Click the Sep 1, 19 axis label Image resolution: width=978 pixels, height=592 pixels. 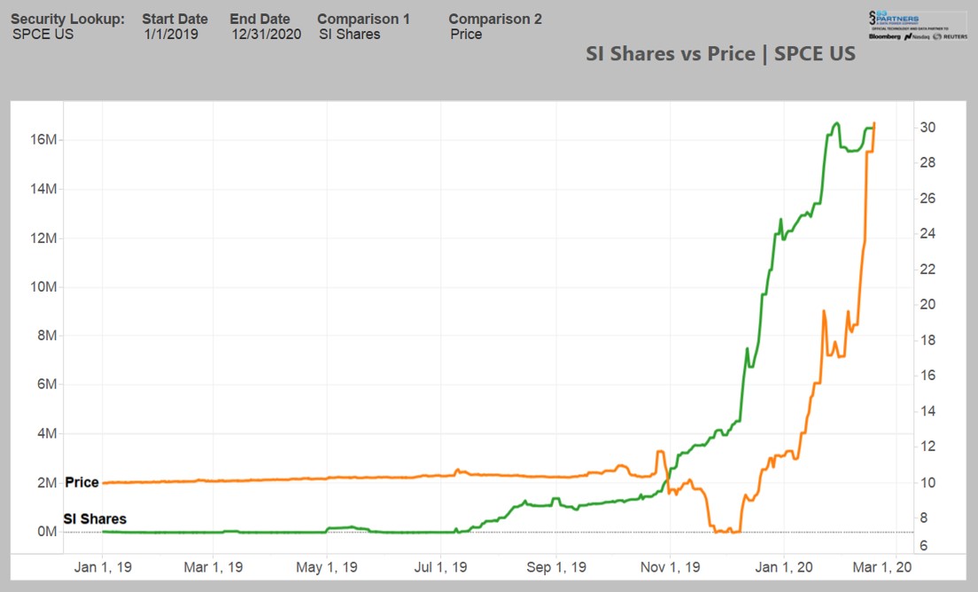(x=556, y=567)
